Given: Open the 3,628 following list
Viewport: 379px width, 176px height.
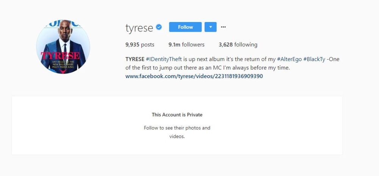Looking at the screenshot, I should click(238, 44).
